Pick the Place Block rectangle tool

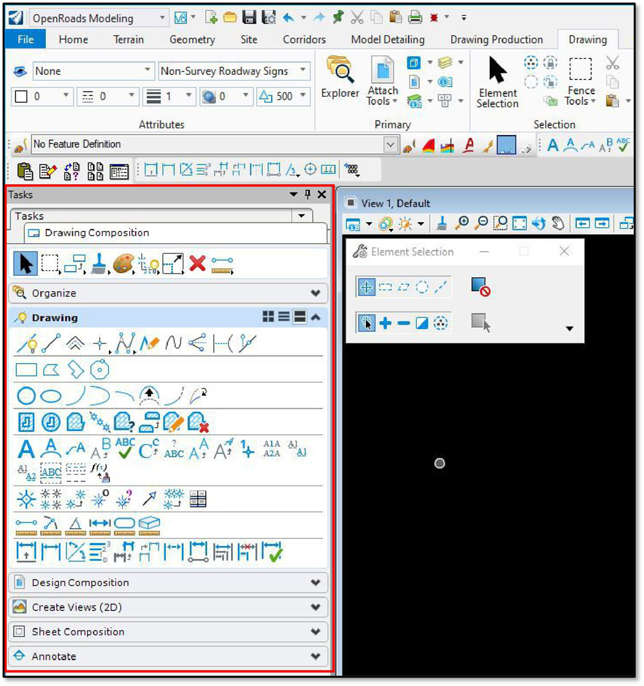coord(26,370)
